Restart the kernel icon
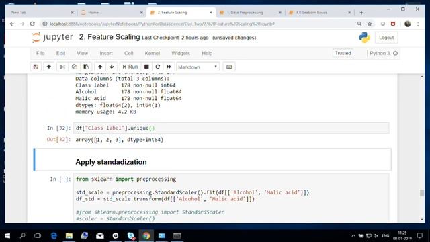Viewport: 430px width, 242px height. (158, 67)
